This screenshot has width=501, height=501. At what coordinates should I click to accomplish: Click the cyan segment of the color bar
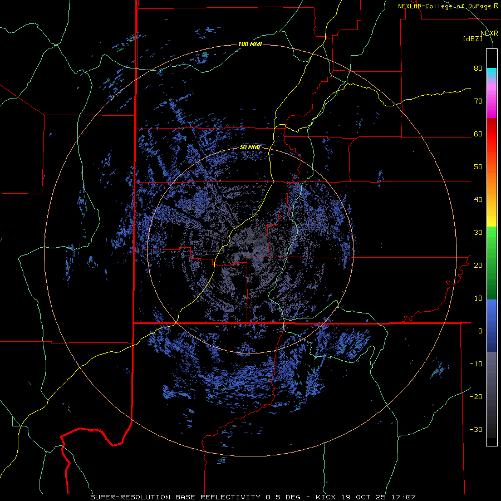(x=492, y=72)
